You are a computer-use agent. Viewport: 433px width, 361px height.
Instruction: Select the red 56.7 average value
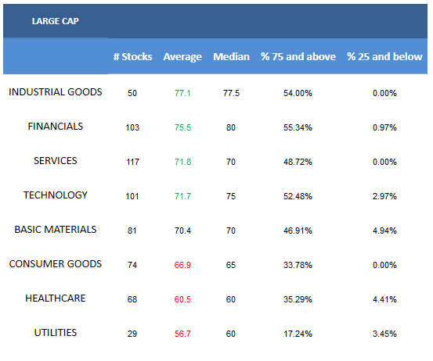182,334
